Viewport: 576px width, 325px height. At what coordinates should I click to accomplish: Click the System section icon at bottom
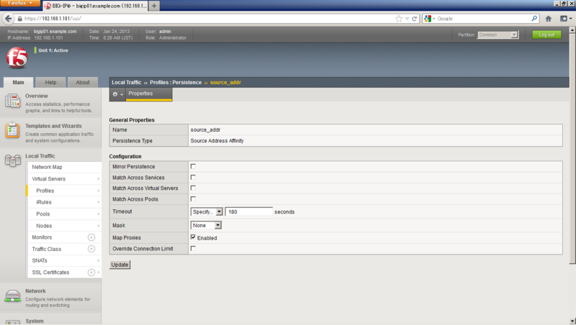pyautogui.click(x=12, y=322)
